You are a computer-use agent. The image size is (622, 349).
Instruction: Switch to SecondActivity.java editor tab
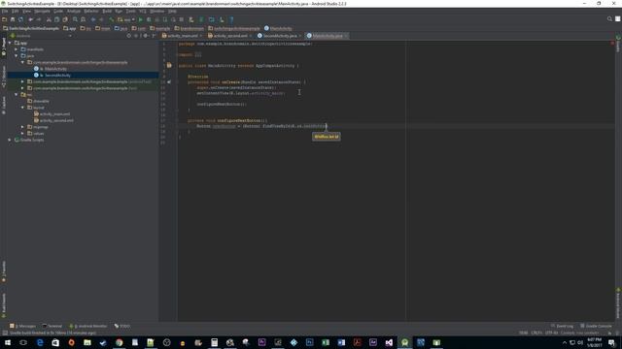coord(279,36)
